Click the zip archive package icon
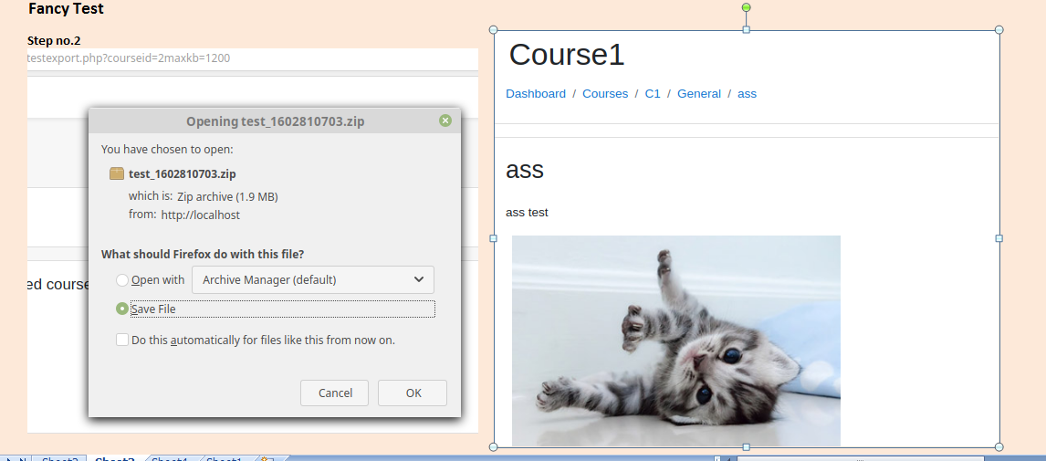 (x=117, y=173)
